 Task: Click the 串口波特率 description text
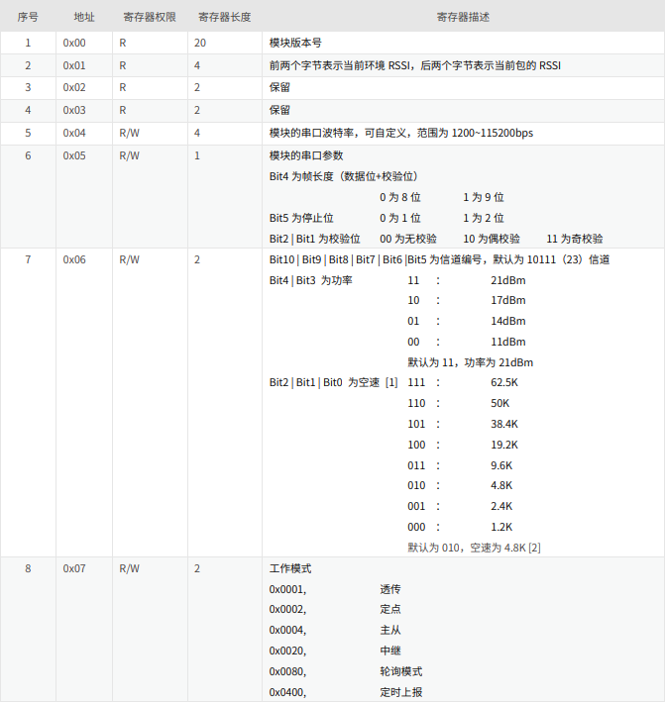click(x=401, y=134)
